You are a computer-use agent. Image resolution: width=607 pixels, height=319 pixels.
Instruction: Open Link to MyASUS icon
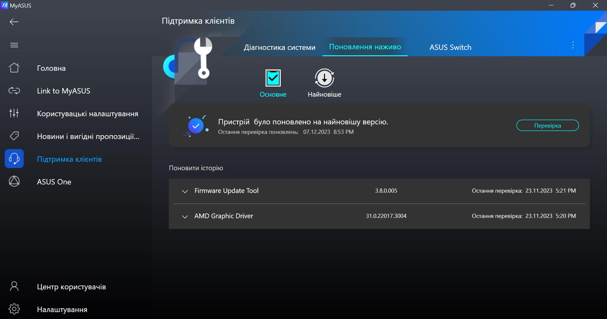(14, 91)
